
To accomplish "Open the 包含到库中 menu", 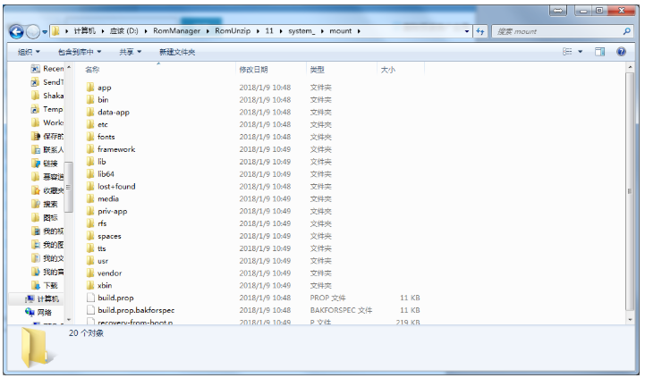I will tap(80, 52).
